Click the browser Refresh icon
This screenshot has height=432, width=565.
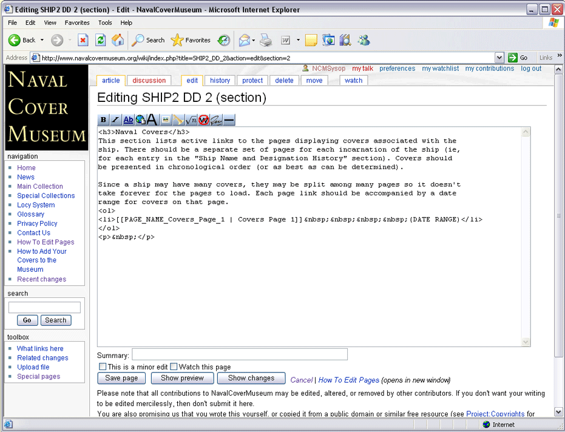(x=101, y=40)
